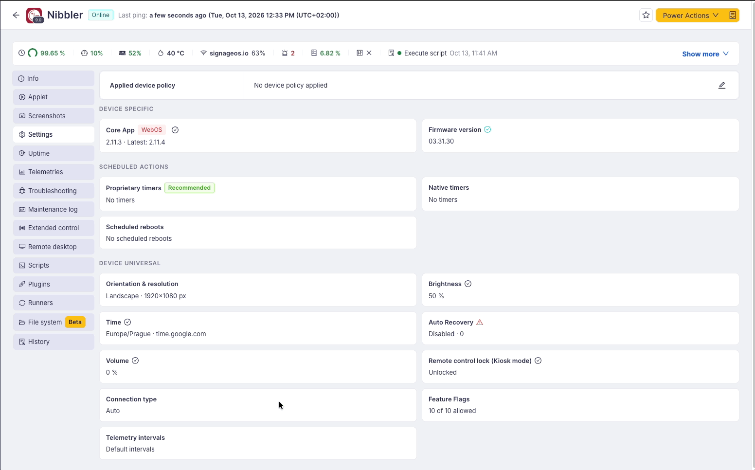Click the log icon beside Power Actions
The image size is (755, 470).
click(x=732, y=15)
